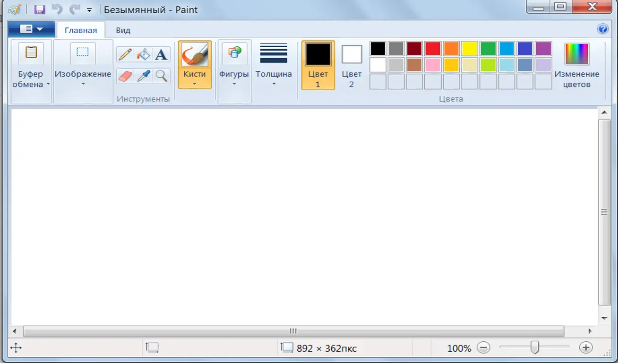Image resolution: width=618 pixels, height=363 pixels.
Task: Click the zoom in plus button
Action: 586,348
